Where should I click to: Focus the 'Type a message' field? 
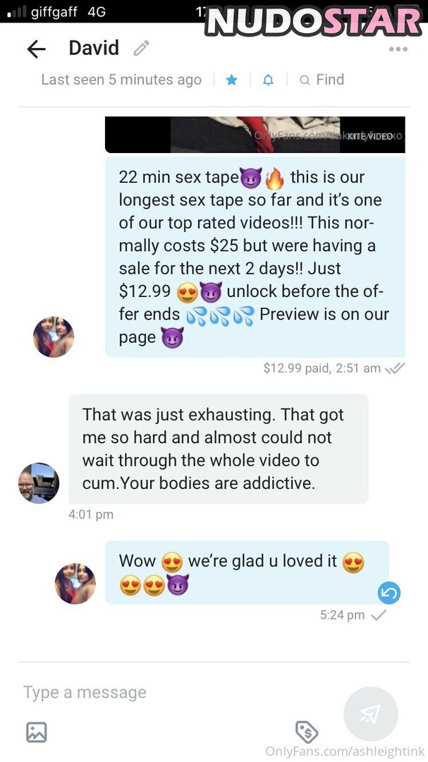(180, 692)
